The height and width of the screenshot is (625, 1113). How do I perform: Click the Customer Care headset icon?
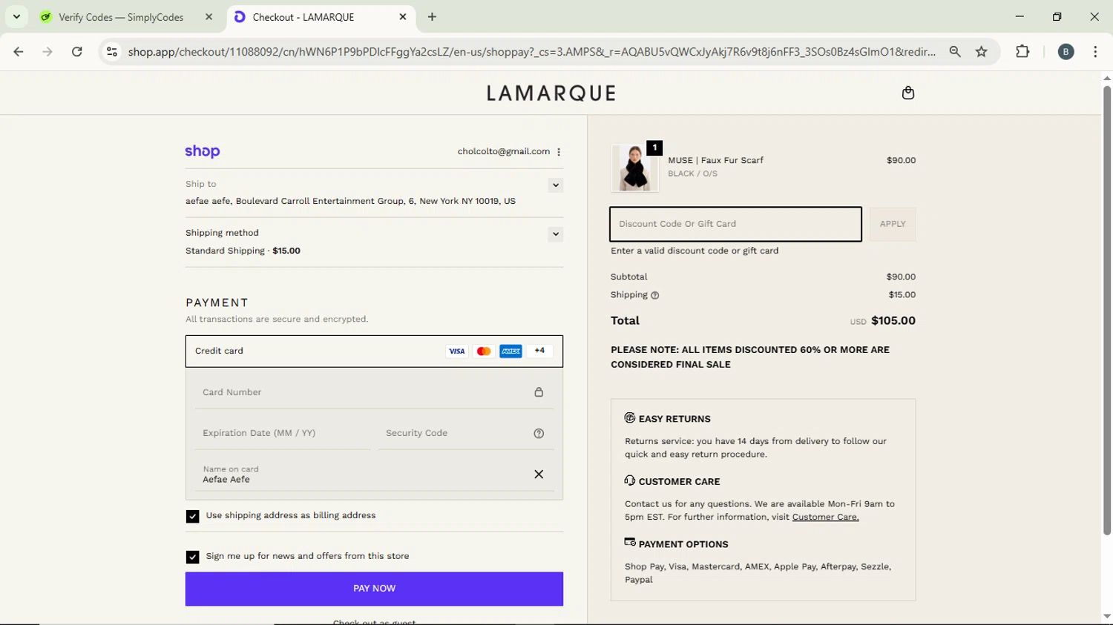pos(630,480)
